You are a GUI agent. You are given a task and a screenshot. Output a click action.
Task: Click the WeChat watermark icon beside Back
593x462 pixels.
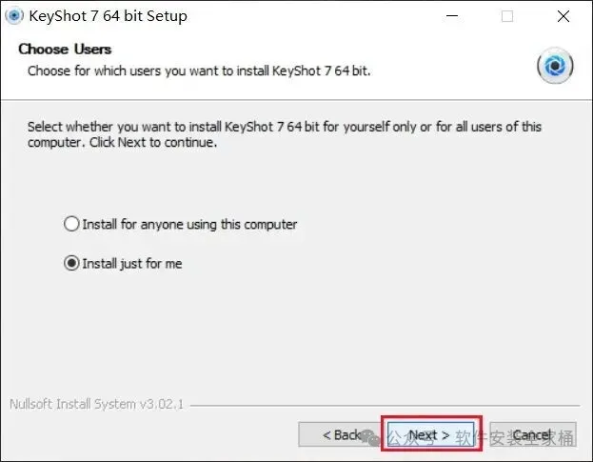coord(370,438)
